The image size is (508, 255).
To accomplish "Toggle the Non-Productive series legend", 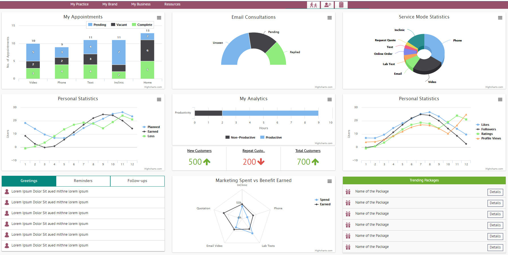I will pos(240,137).
